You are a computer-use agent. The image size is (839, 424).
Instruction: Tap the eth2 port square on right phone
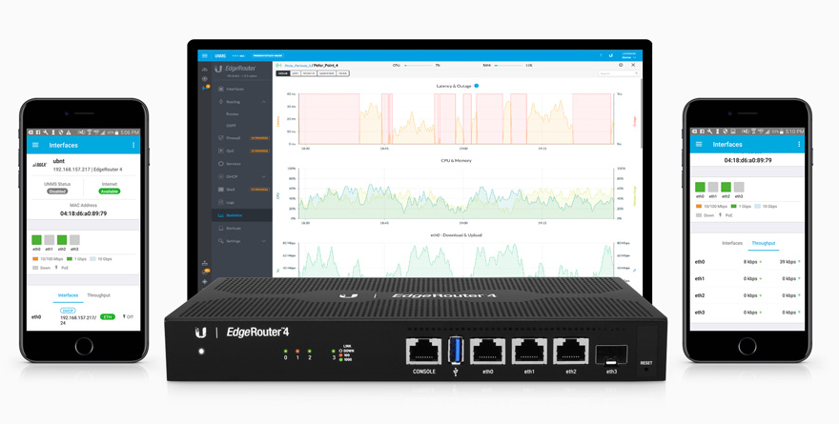pyautogui.click(x=726, y=187)
